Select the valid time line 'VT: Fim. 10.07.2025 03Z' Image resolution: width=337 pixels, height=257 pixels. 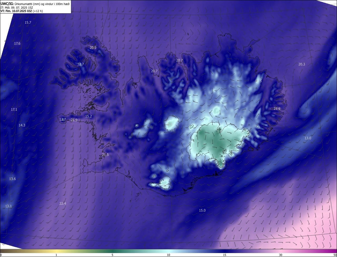click(x=16, y=11)
